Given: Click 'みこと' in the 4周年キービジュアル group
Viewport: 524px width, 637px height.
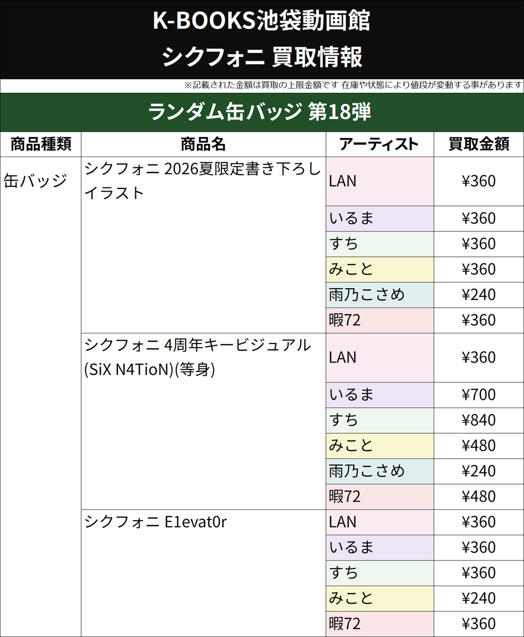Looking at the screenshot, I should [x=380, y=445].
